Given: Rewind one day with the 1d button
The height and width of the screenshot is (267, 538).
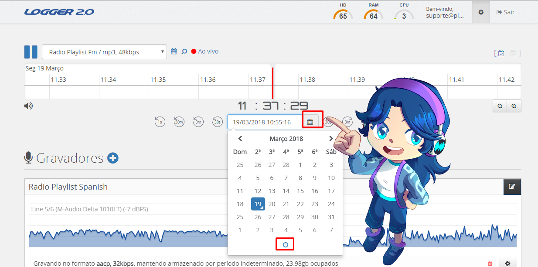Looking at the screenshot, I should click(x=160, y=122).
